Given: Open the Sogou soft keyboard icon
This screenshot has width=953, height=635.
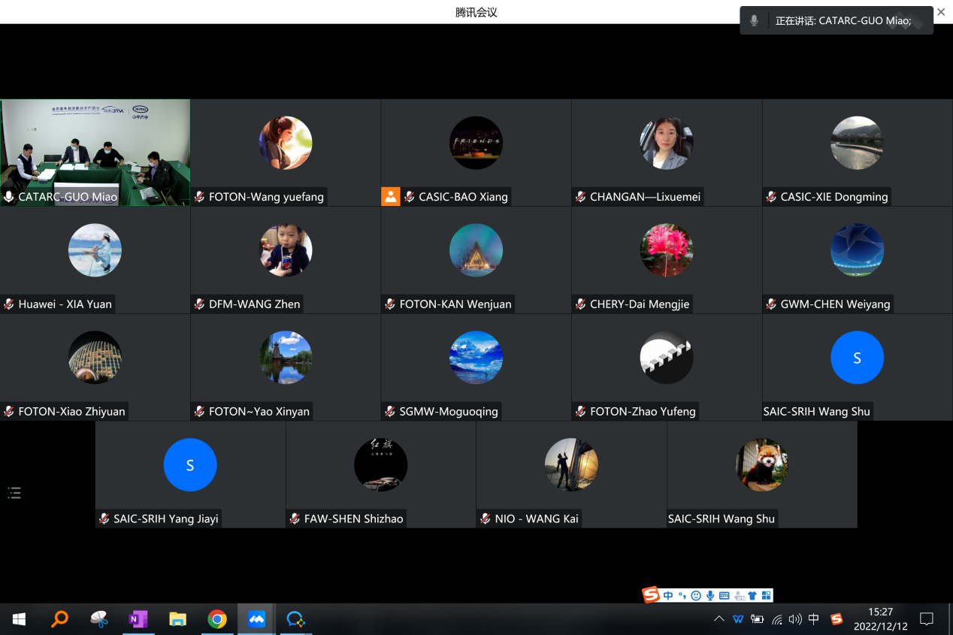Looking at the screenshot, I should (724, 596).
